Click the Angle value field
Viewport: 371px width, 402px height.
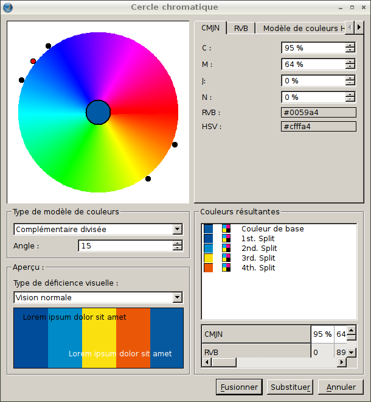tap(125, 246)
